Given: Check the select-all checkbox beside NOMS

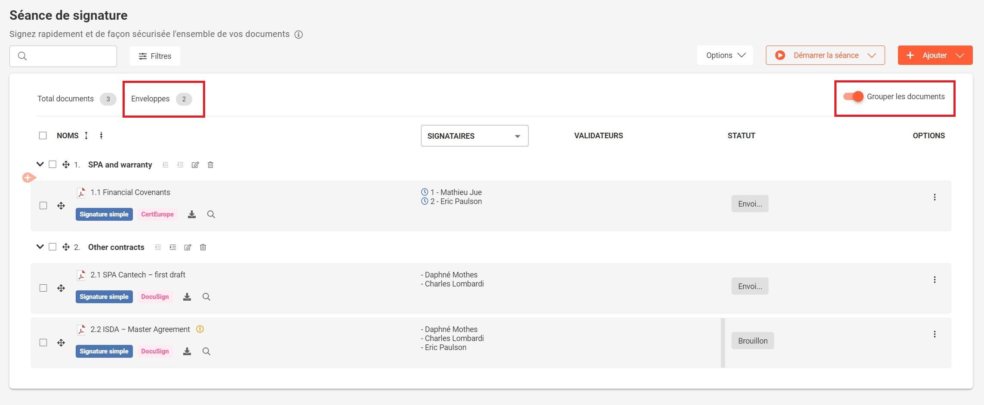Looking at the screenshot, I should [x=43, y=136].
